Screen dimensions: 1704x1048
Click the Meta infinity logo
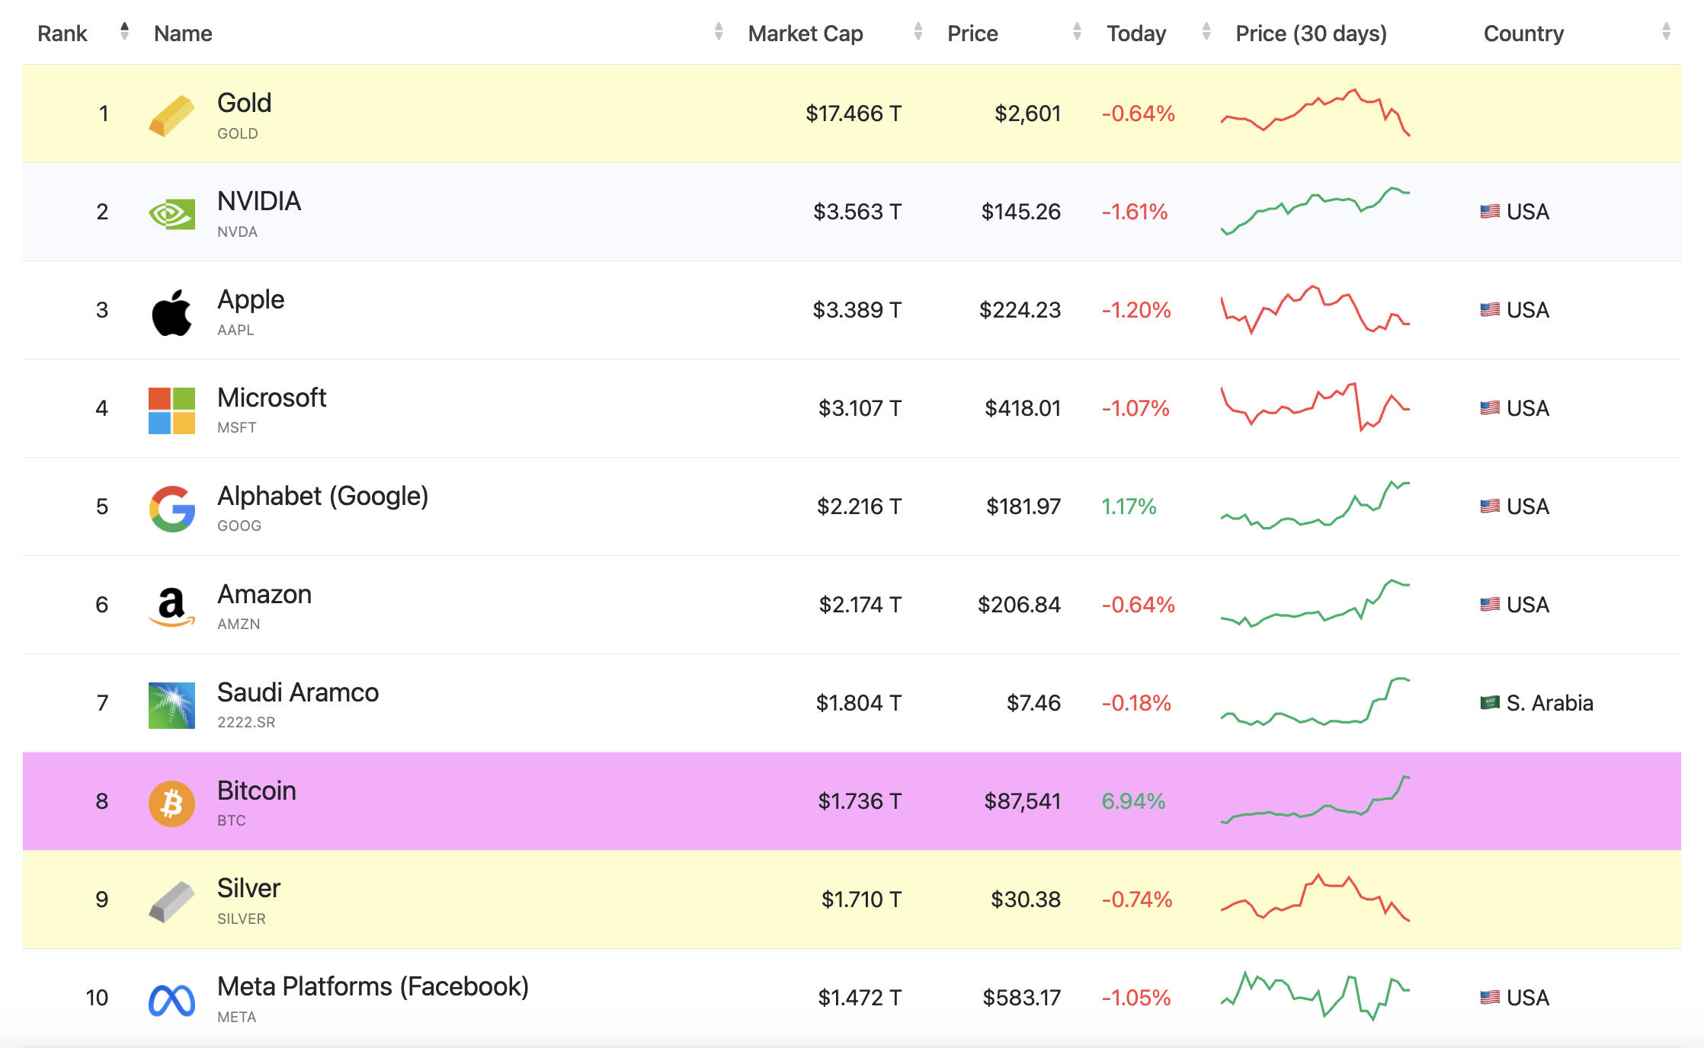click(x=171, y=1000)
